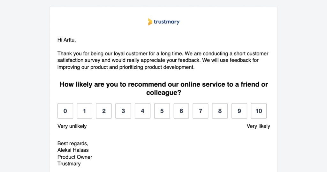327x172 pixels.
Task: Click the "Product Owner" signature line
Action: pyautogui.click(x=75, y=157)
